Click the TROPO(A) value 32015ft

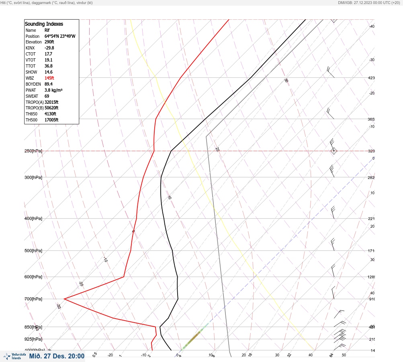51,102
